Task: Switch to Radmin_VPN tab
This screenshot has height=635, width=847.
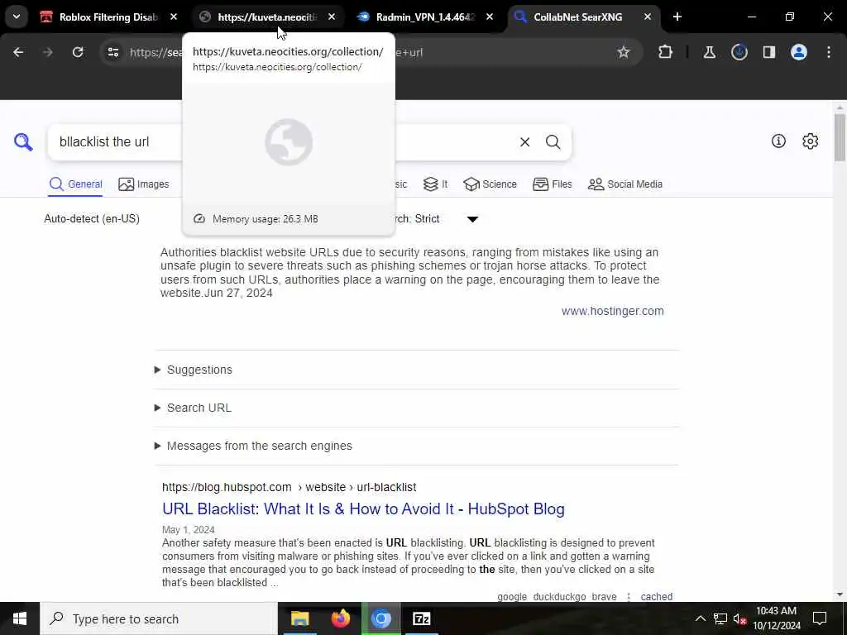Action: (x=424, y=17)
